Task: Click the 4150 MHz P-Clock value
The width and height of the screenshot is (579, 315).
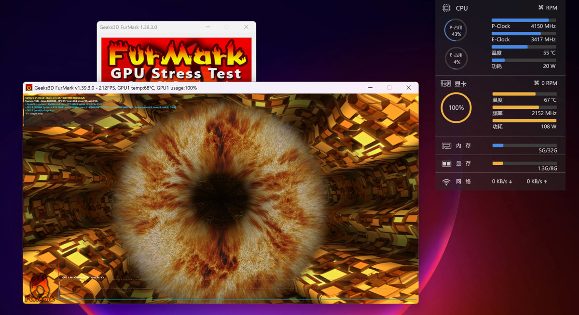Action: pos(543,26)
